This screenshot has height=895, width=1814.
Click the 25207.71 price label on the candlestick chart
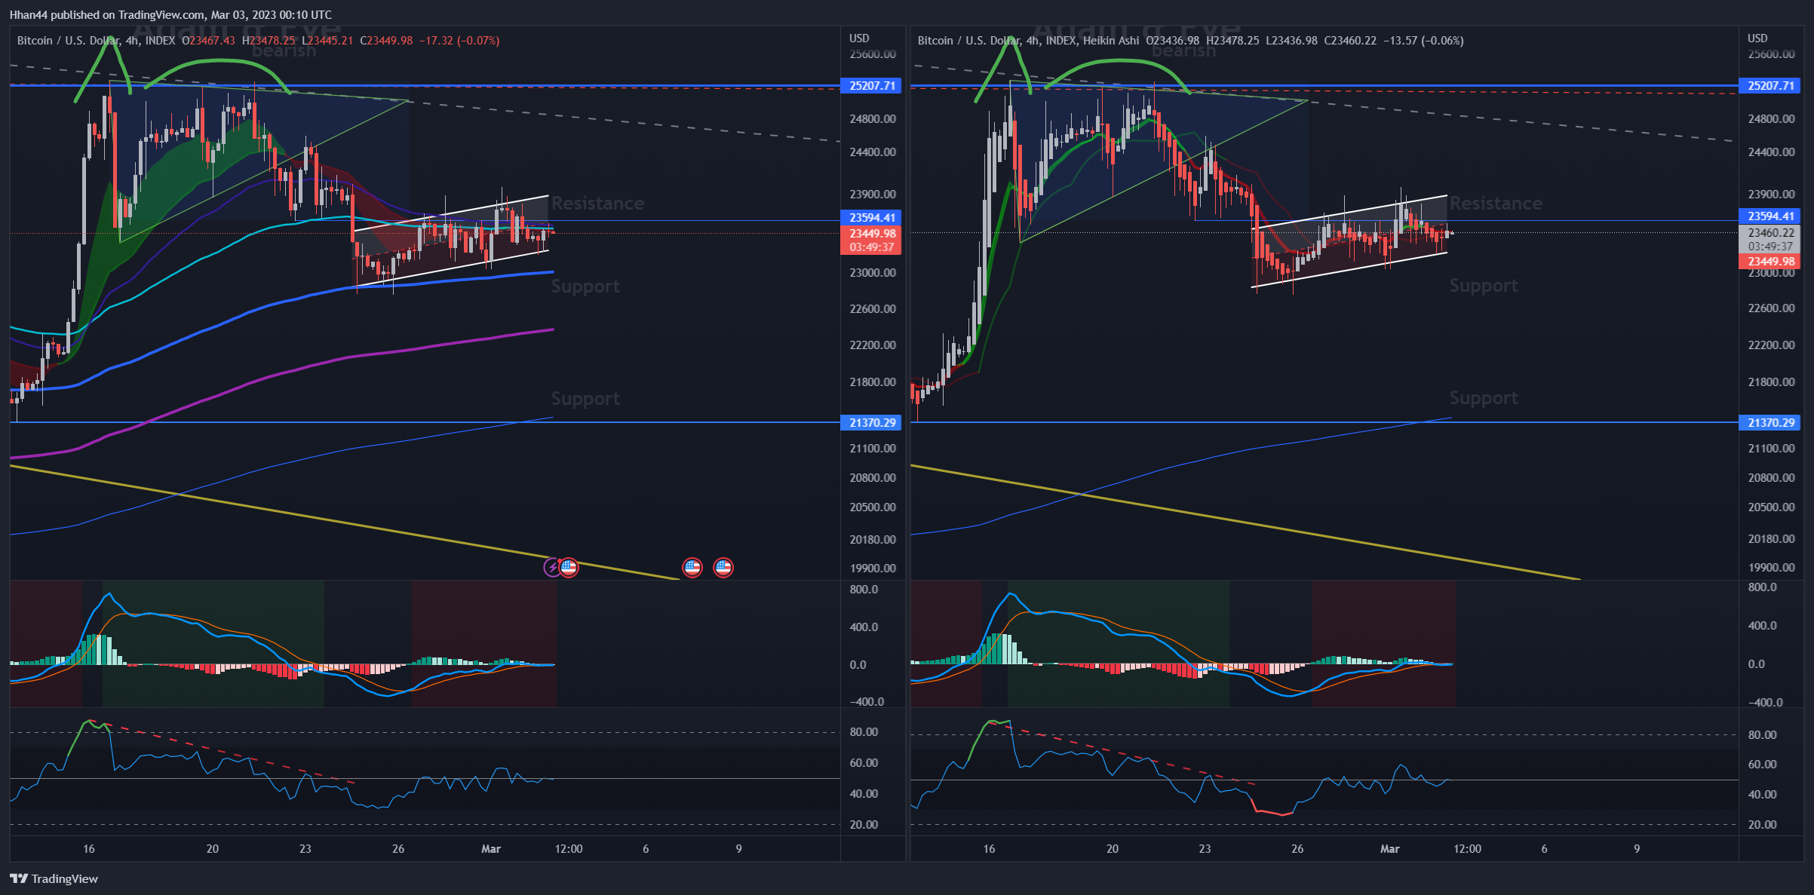pos(872,86)
